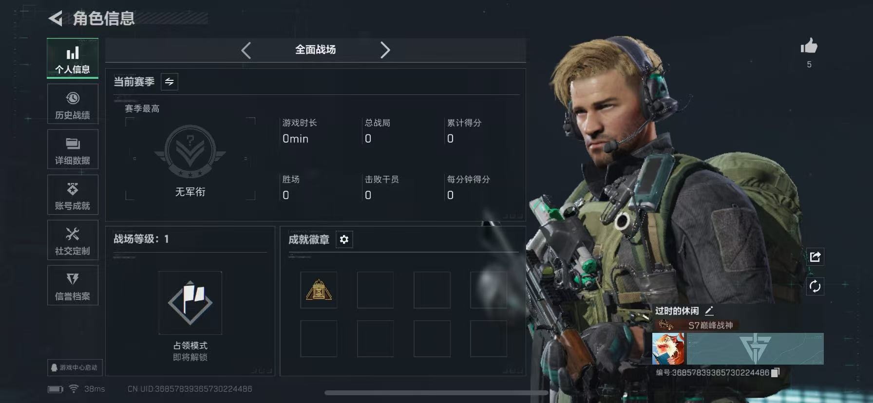
Task: Tap the player avatar thumbnail
Action: 668,348
